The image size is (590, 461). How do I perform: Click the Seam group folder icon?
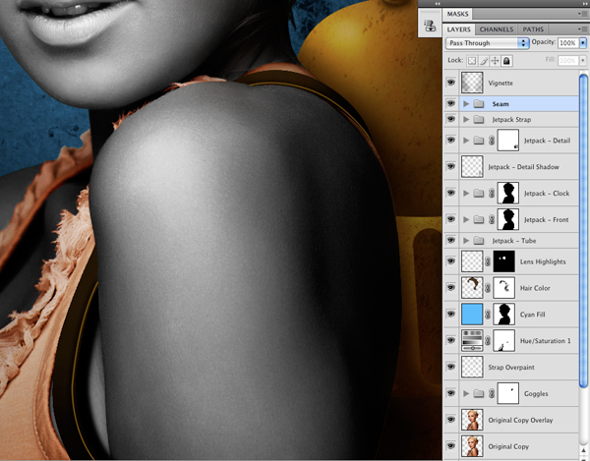478,104
